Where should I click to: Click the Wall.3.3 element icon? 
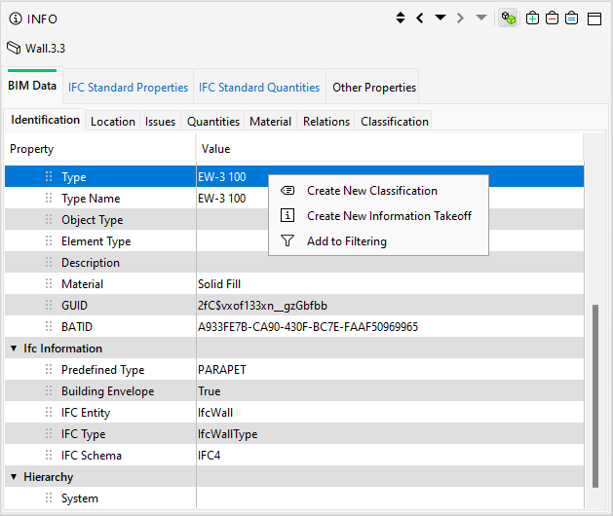pos(14,48)
